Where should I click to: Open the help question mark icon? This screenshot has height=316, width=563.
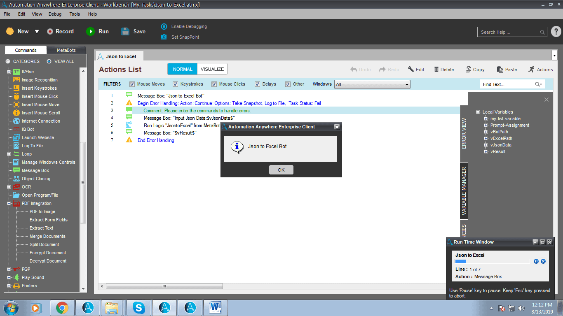click(556, 32)
